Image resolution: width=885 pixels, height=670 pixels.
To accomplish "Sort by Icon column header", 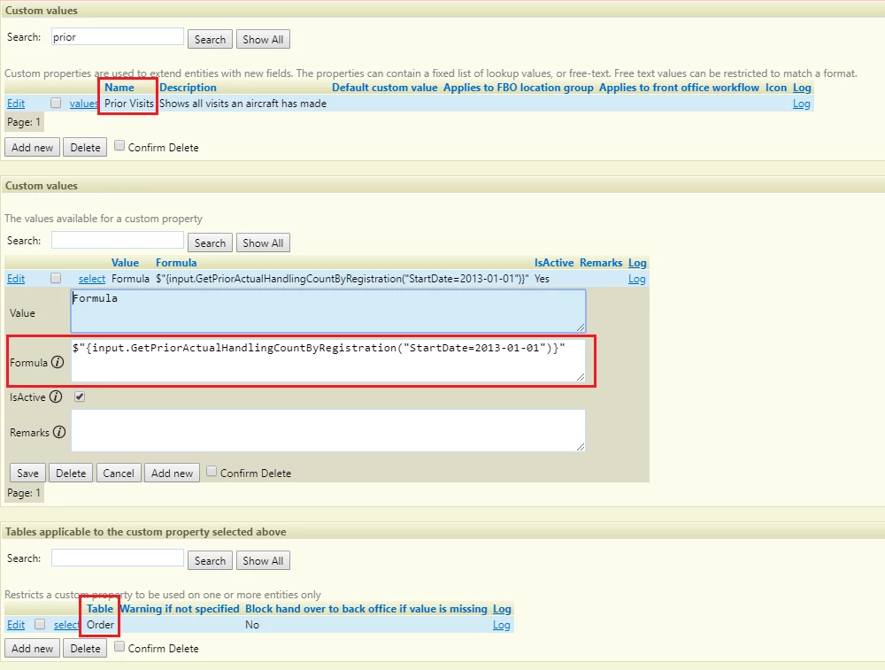I will [776, 88].
